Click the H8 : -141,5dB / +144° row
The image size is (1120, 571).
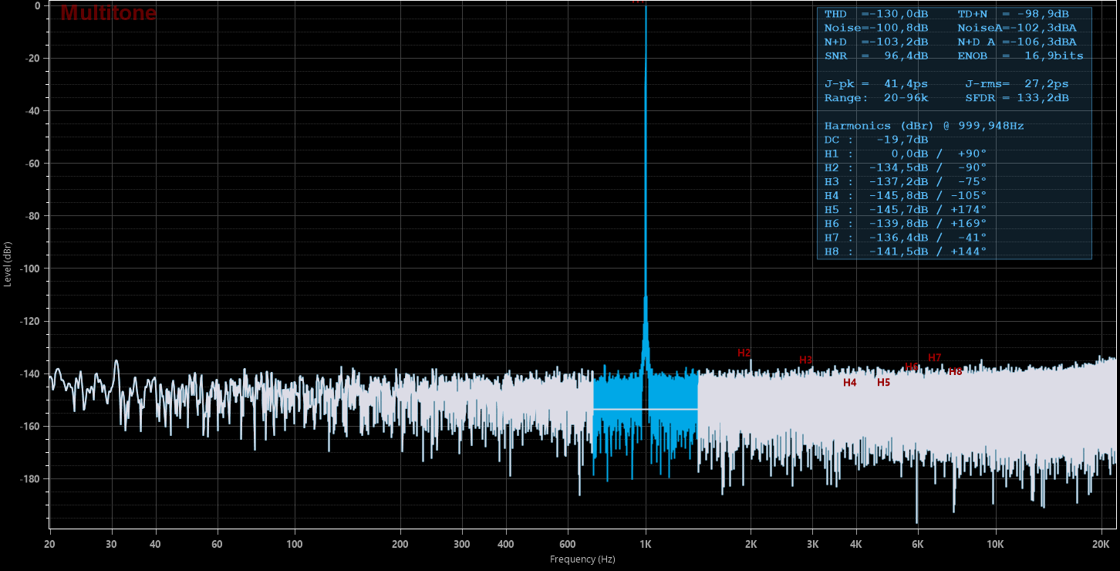tap(906, 251)
